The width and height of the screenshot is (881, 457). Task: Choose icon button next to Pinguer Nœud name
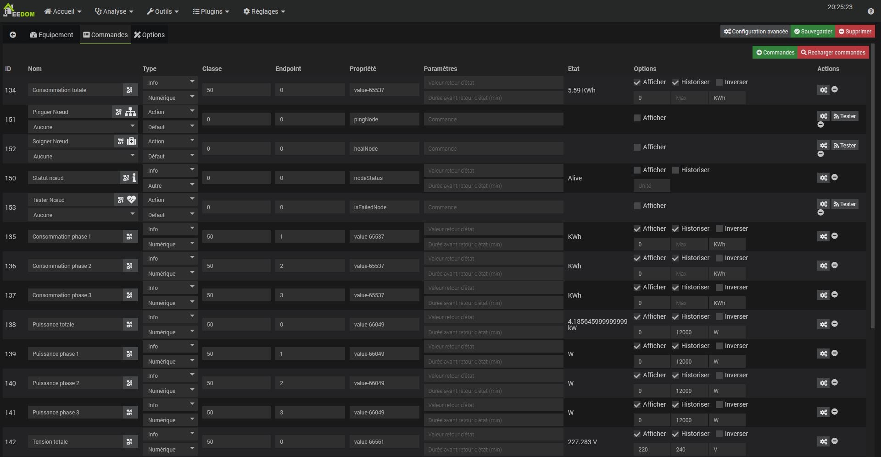pyautogui.click(x=118, y=112)
